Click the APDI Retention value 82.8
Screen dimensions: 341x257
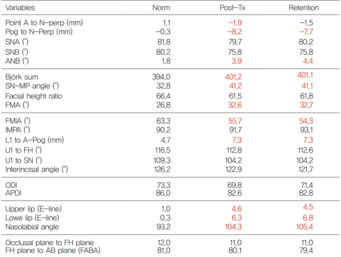pos(306,193)
